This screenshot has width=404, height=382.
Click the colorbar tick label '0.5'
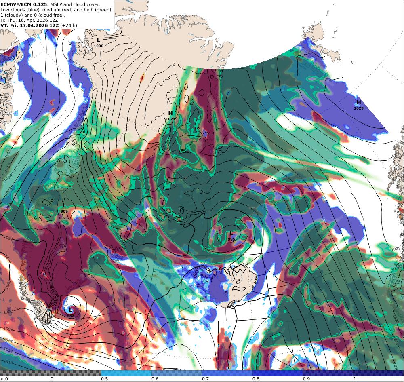click(x=104, y=379)
